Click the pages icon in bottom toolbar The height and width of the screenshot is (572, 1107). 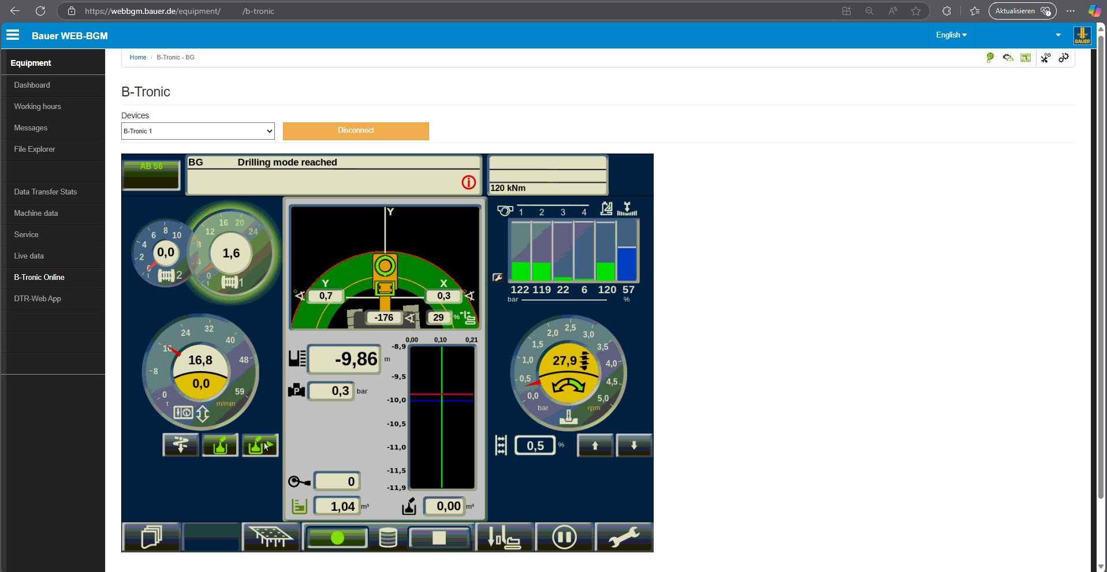pos(151,537)
